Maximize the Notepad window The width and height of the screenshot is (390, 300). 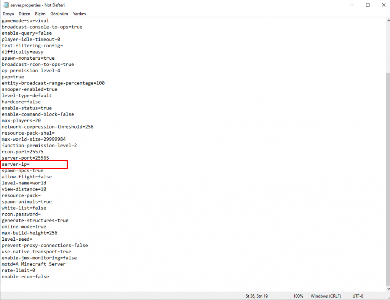coord(368,5)
